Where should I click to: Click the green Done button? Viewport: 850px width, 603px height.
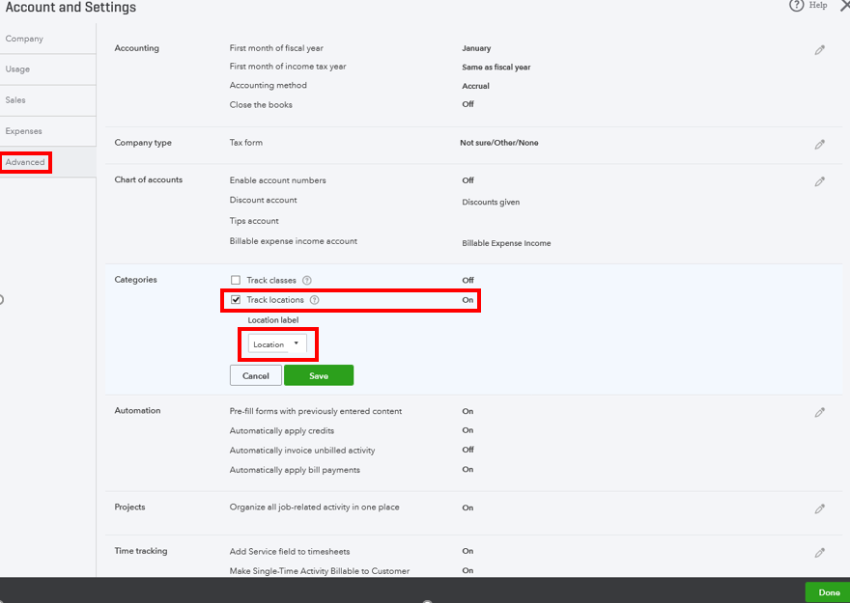829,592
